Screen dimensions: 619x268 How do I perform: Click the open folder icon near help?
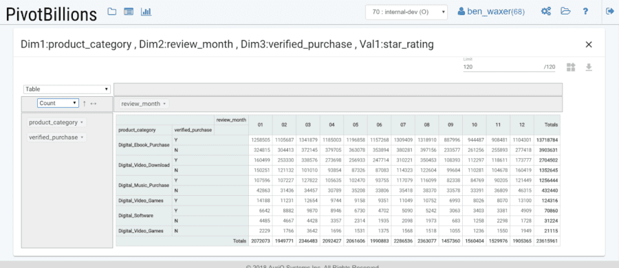click(x=566, y=12)
